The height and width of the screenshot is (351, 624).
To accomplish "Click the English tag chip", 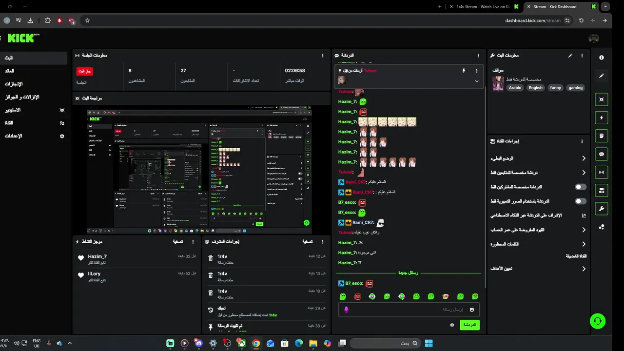I will coord(536,88).
